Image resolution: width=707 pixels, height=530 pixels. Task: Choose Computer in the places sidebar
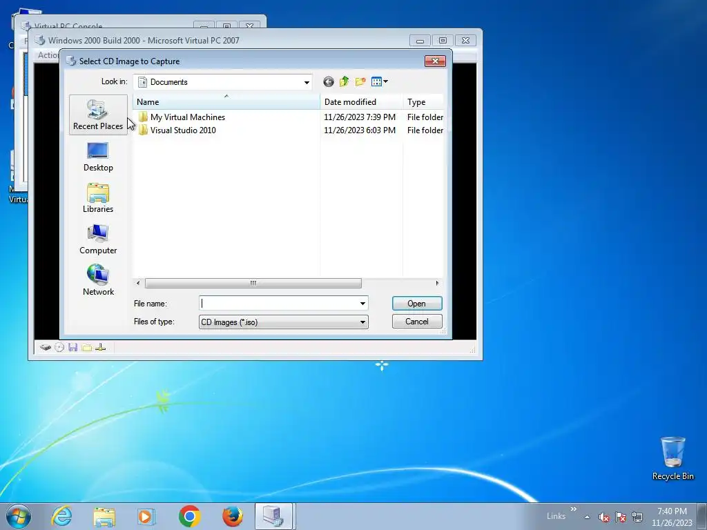98,239
